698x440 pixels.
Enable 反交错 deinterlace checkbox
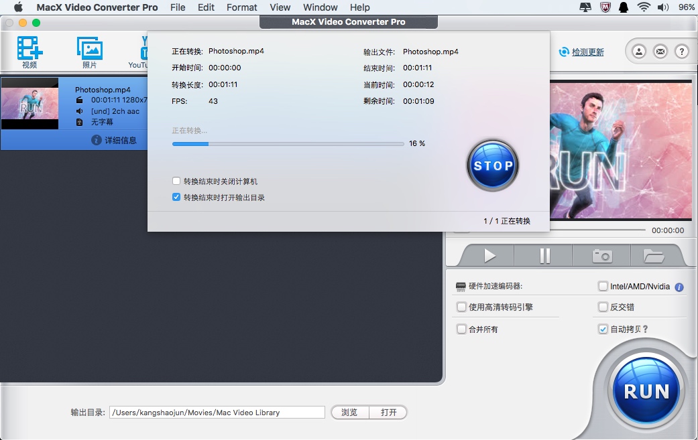point(603,307)
